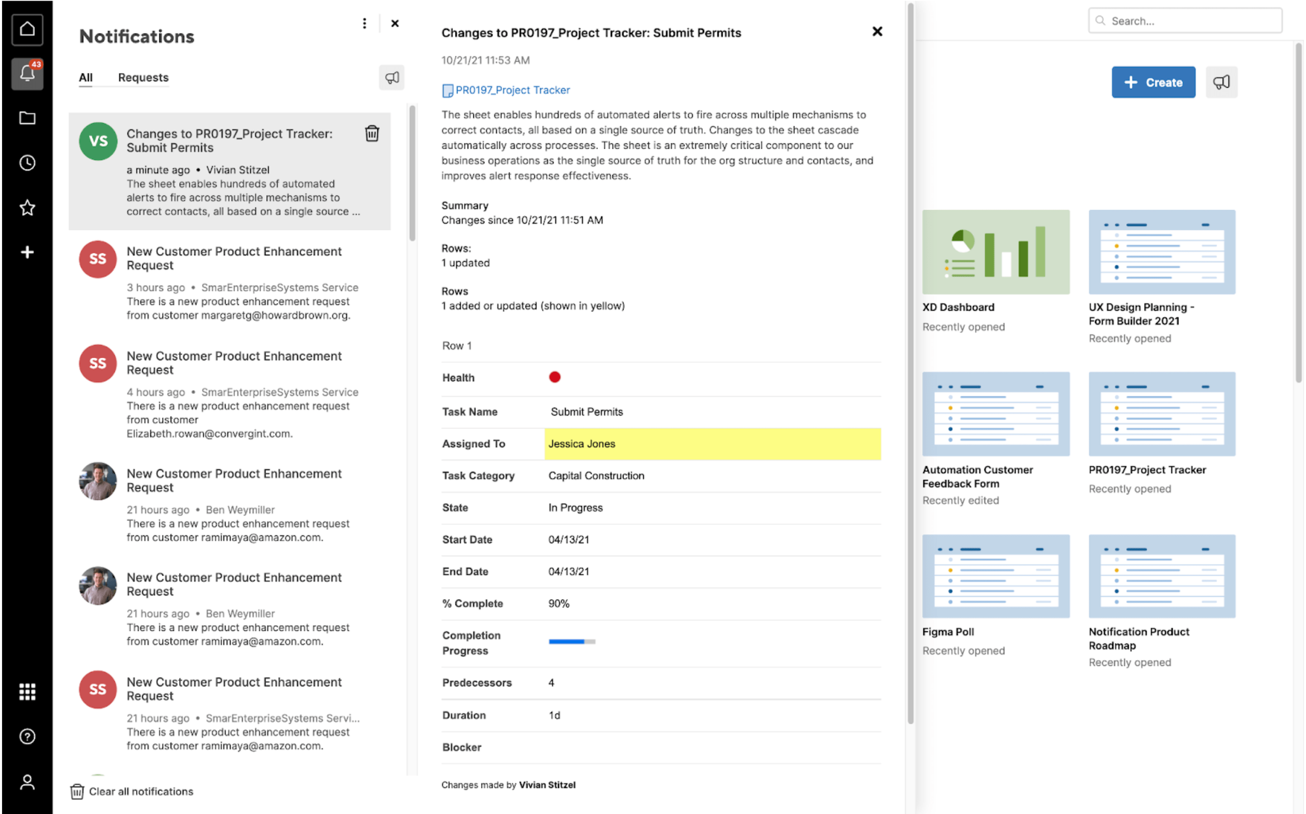
Task: Open the Launcher grid icon
Action: [x=27, y=691]
